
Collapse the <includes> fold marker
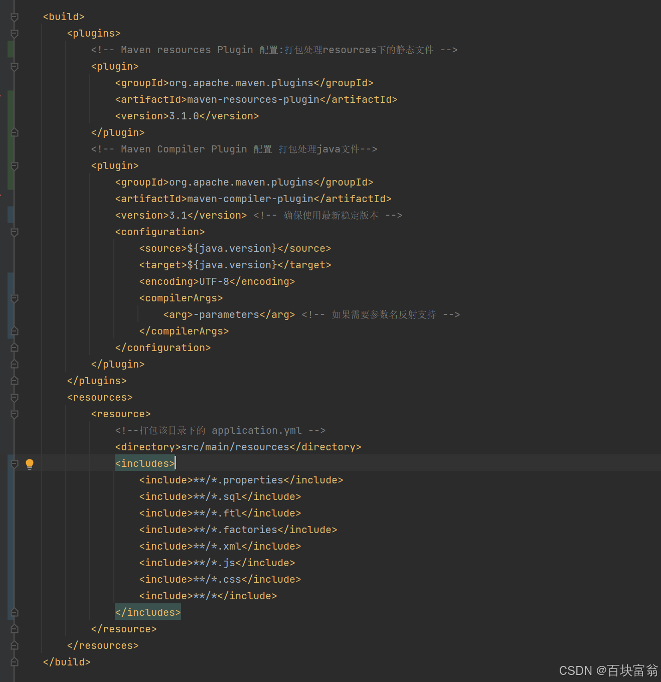point(15,464)
